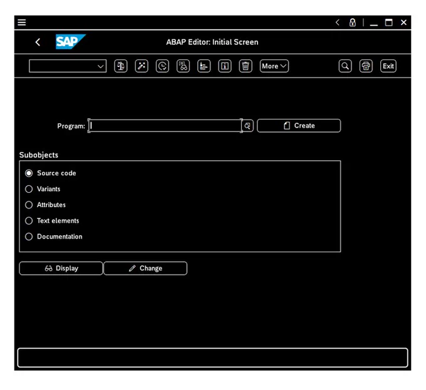426x390 pixels.
Task: Select the Attributes radio button
Action: point(29,205)
